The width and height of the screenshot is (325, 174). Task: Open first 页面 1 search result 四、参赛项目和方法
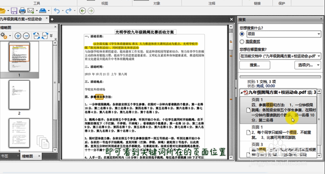[279, 110]
